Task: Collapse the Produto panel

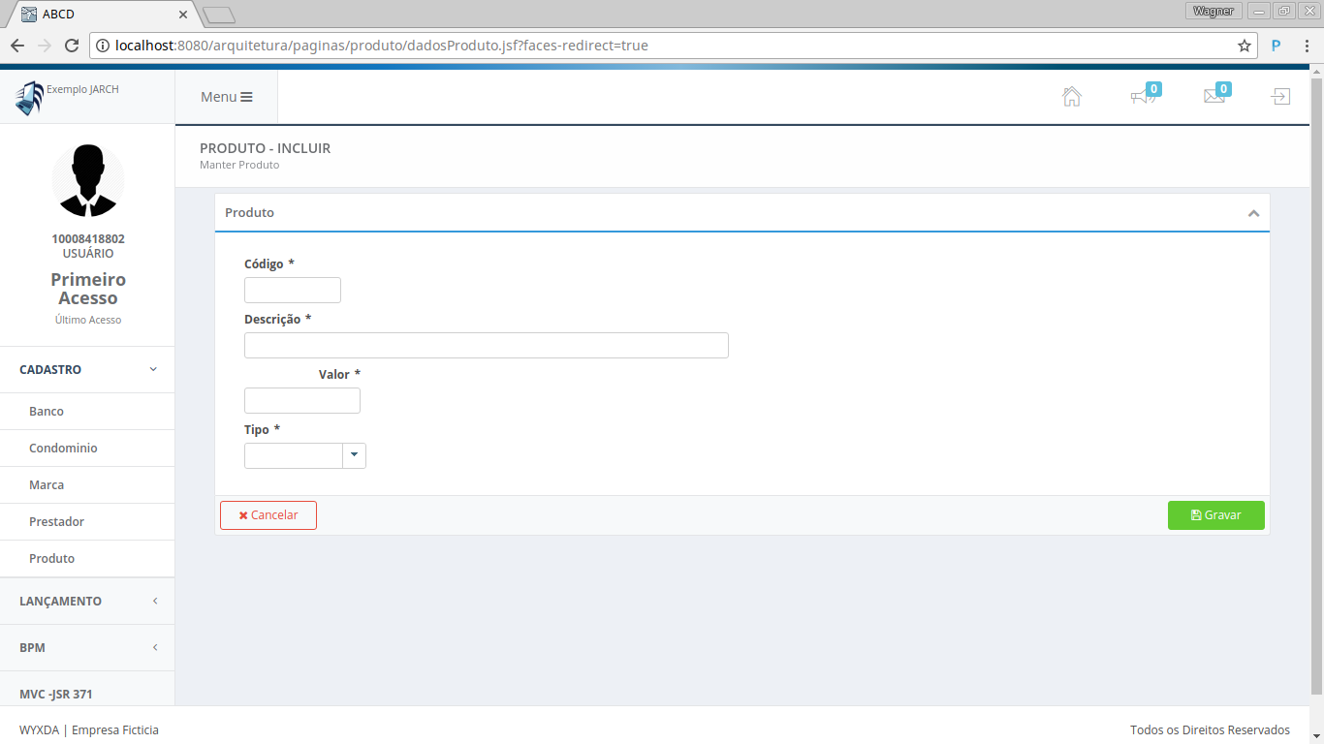Action: pos(1253,213)
